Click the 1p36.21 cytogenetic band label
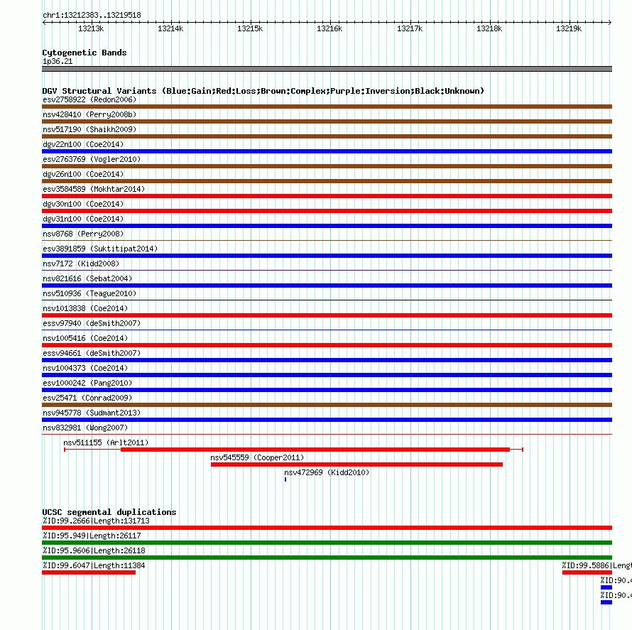Image resolution: width=632 pixels, height=630 pixels. click(58, 61)
